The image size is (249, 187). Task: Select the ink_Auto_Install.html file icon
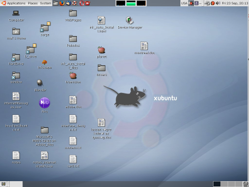(102, 24)
